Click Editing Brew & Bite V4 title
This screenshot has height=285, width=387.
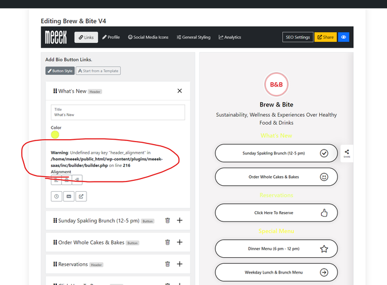point(73,21)
